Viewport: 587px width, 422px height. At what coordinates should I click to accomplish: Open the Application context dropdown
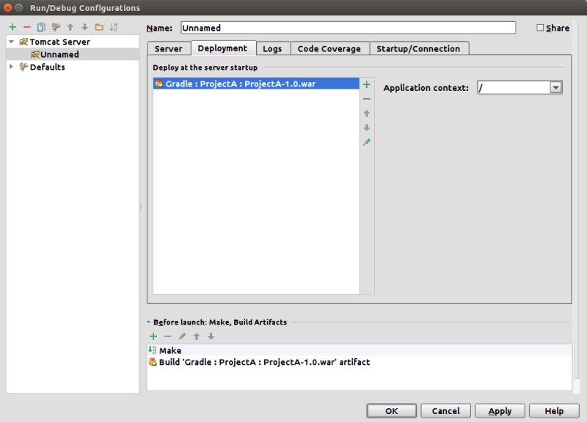pos(556,86)
